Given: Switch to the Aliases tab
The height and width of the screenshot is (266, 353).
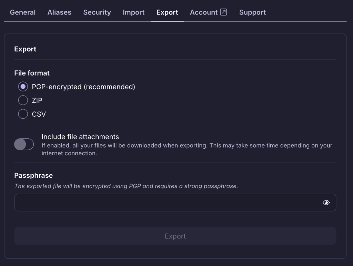Looking at the screenshot, I should [x=59, y=12].
